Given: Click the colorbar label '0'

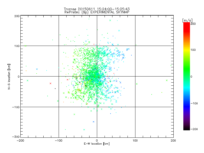Looking at the screenshot, I should click(x=191, y=76).
